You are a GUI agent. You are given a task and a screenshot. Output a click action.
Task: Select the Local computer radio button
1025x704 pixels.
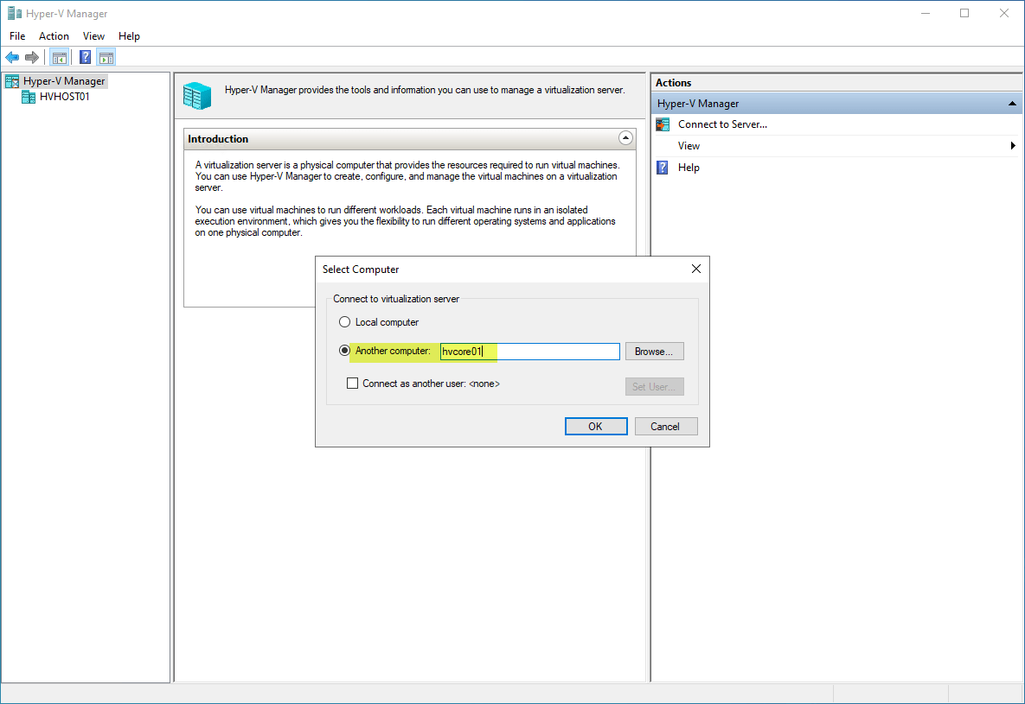click(344, 322)
